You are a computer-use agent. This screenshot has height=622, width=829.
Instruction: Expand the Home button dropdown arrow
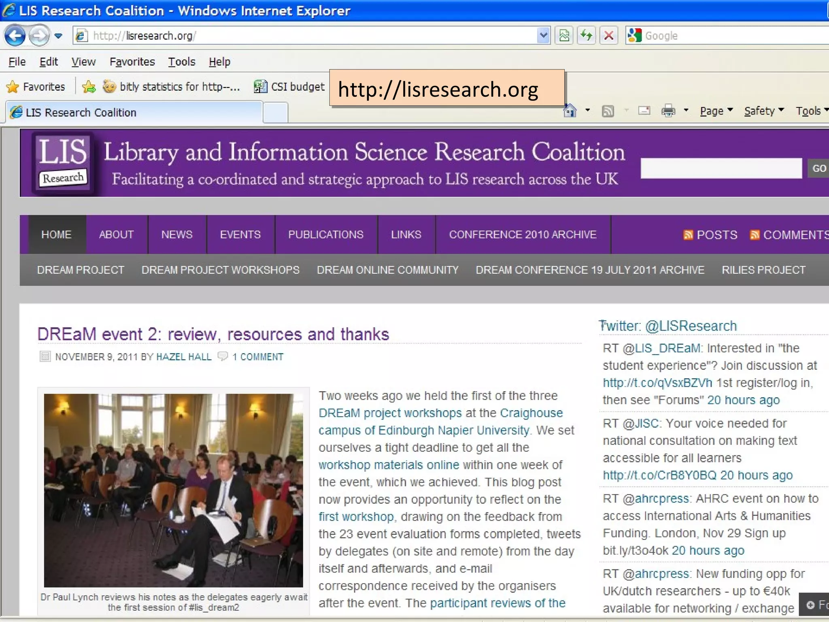[587, 110]
